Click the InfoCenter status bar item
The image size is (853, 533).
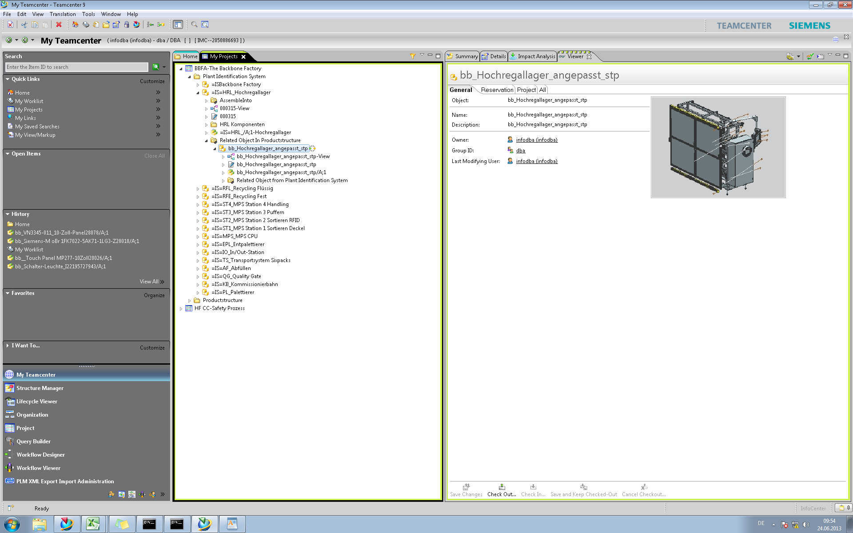click(x=813, y=509)
